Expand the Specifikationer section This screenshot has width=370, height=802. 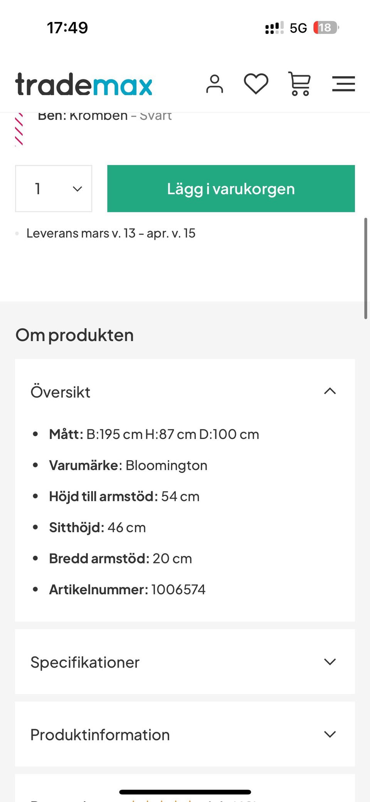click(x=330, y=662)
